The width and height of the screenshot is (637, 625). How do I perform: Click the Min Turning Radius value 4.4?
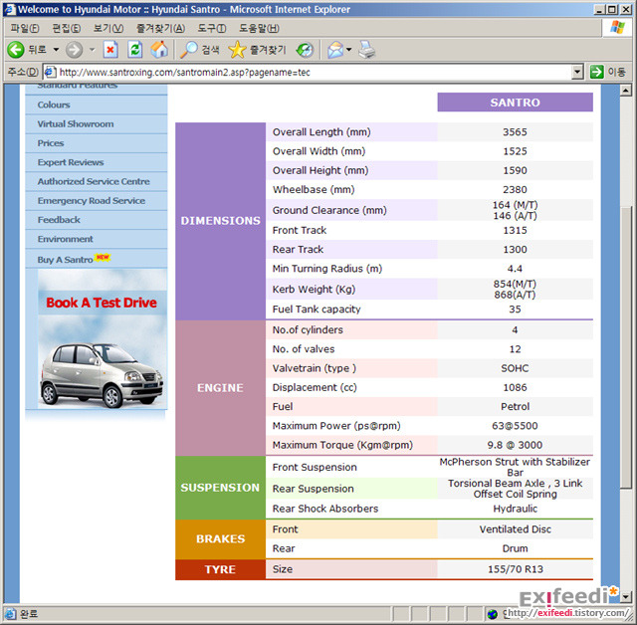[x=515, y=269]
